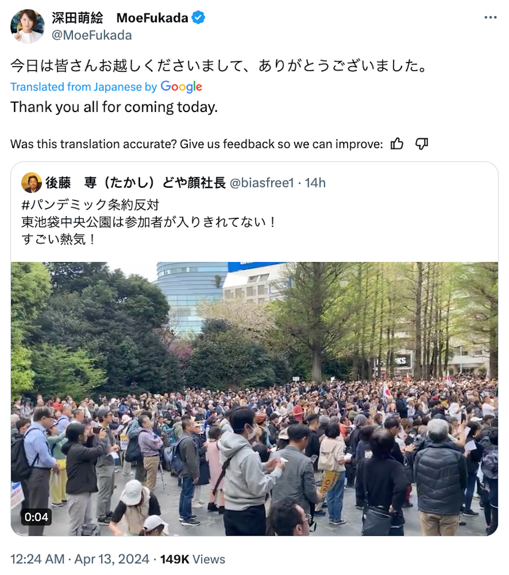
Task: Open MoeFukada's profile avatar
Action: (27, 26)
